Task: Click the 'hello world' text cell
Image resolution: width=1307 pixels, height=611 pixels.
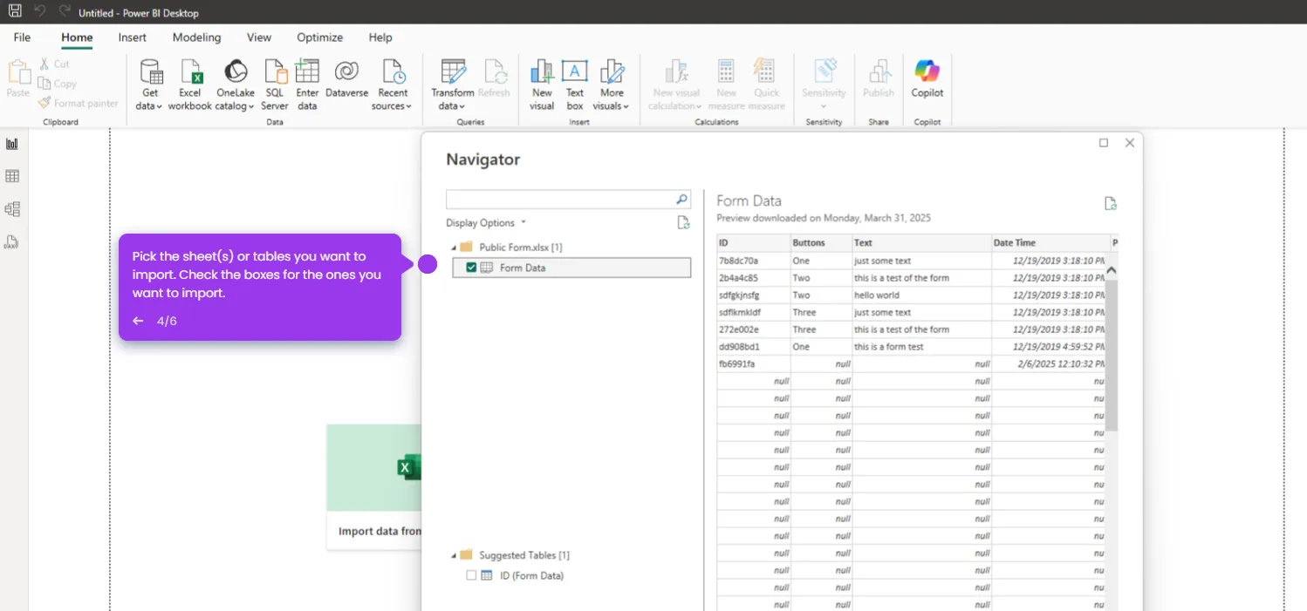Action: click(x=921, y=295)
